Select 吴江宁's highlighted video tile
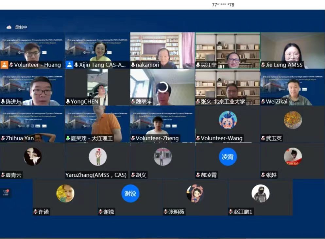 (228, 50)
